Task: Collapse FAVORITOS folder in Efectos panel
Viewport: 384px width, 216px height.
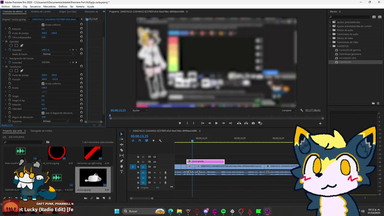Action: 330,46
